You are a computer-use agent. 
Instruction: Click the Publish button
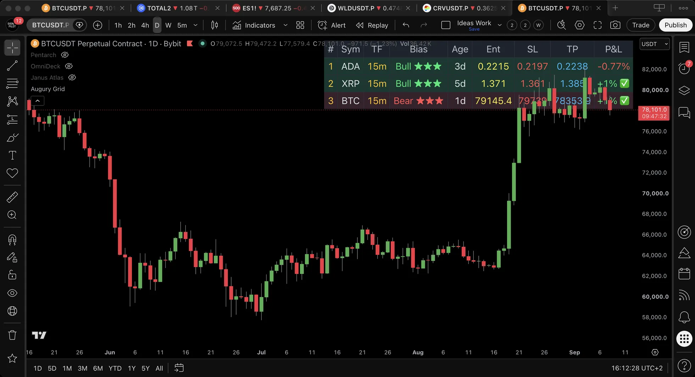pyautogui.click(x=675, y=25)
